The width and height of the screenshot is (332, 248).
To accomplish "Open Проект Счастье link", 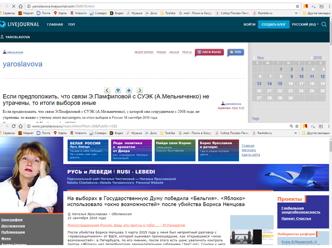I will tap(296, 218).
